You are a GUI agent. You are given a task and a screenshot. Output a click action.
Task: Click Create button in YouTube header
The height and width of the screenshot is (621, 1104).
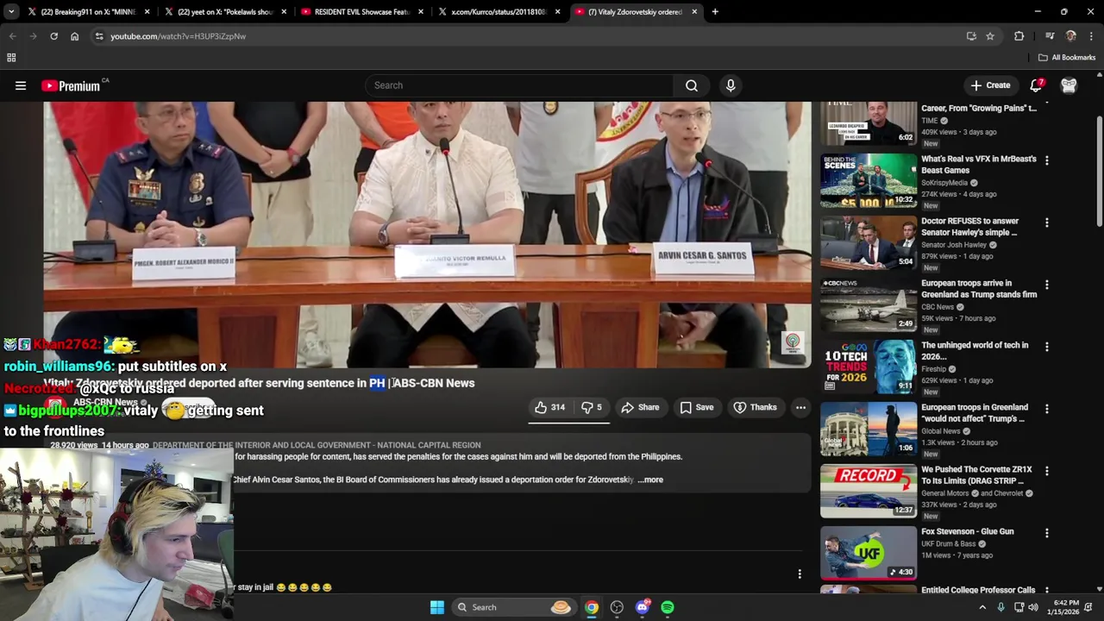[x=990, y=85]
